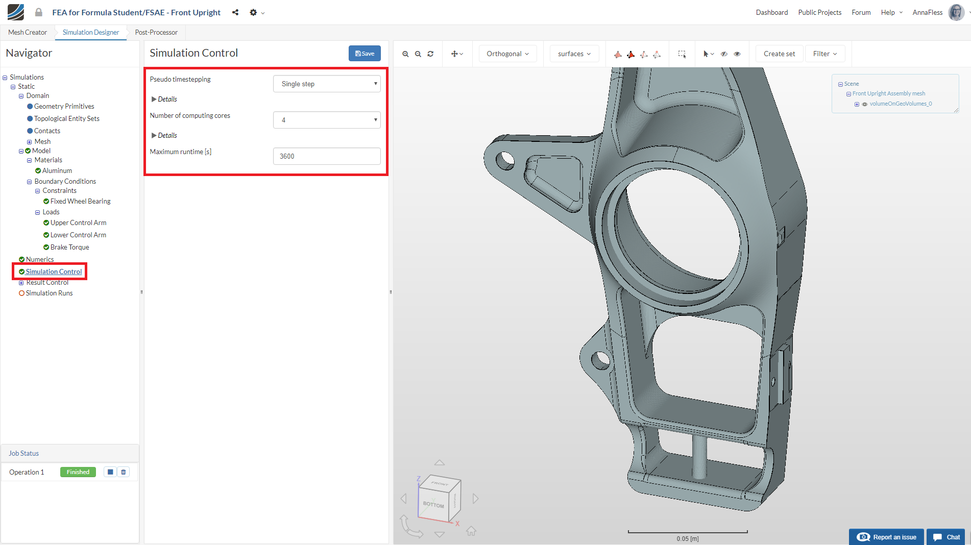The image size is (971, 545).
Task: Click the open eye show-all icon
Action: pos(737,54)
